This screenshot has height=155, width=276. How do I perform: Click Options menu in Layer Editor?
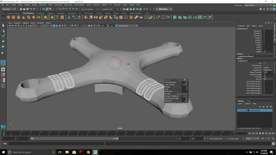tap(248, 104)
